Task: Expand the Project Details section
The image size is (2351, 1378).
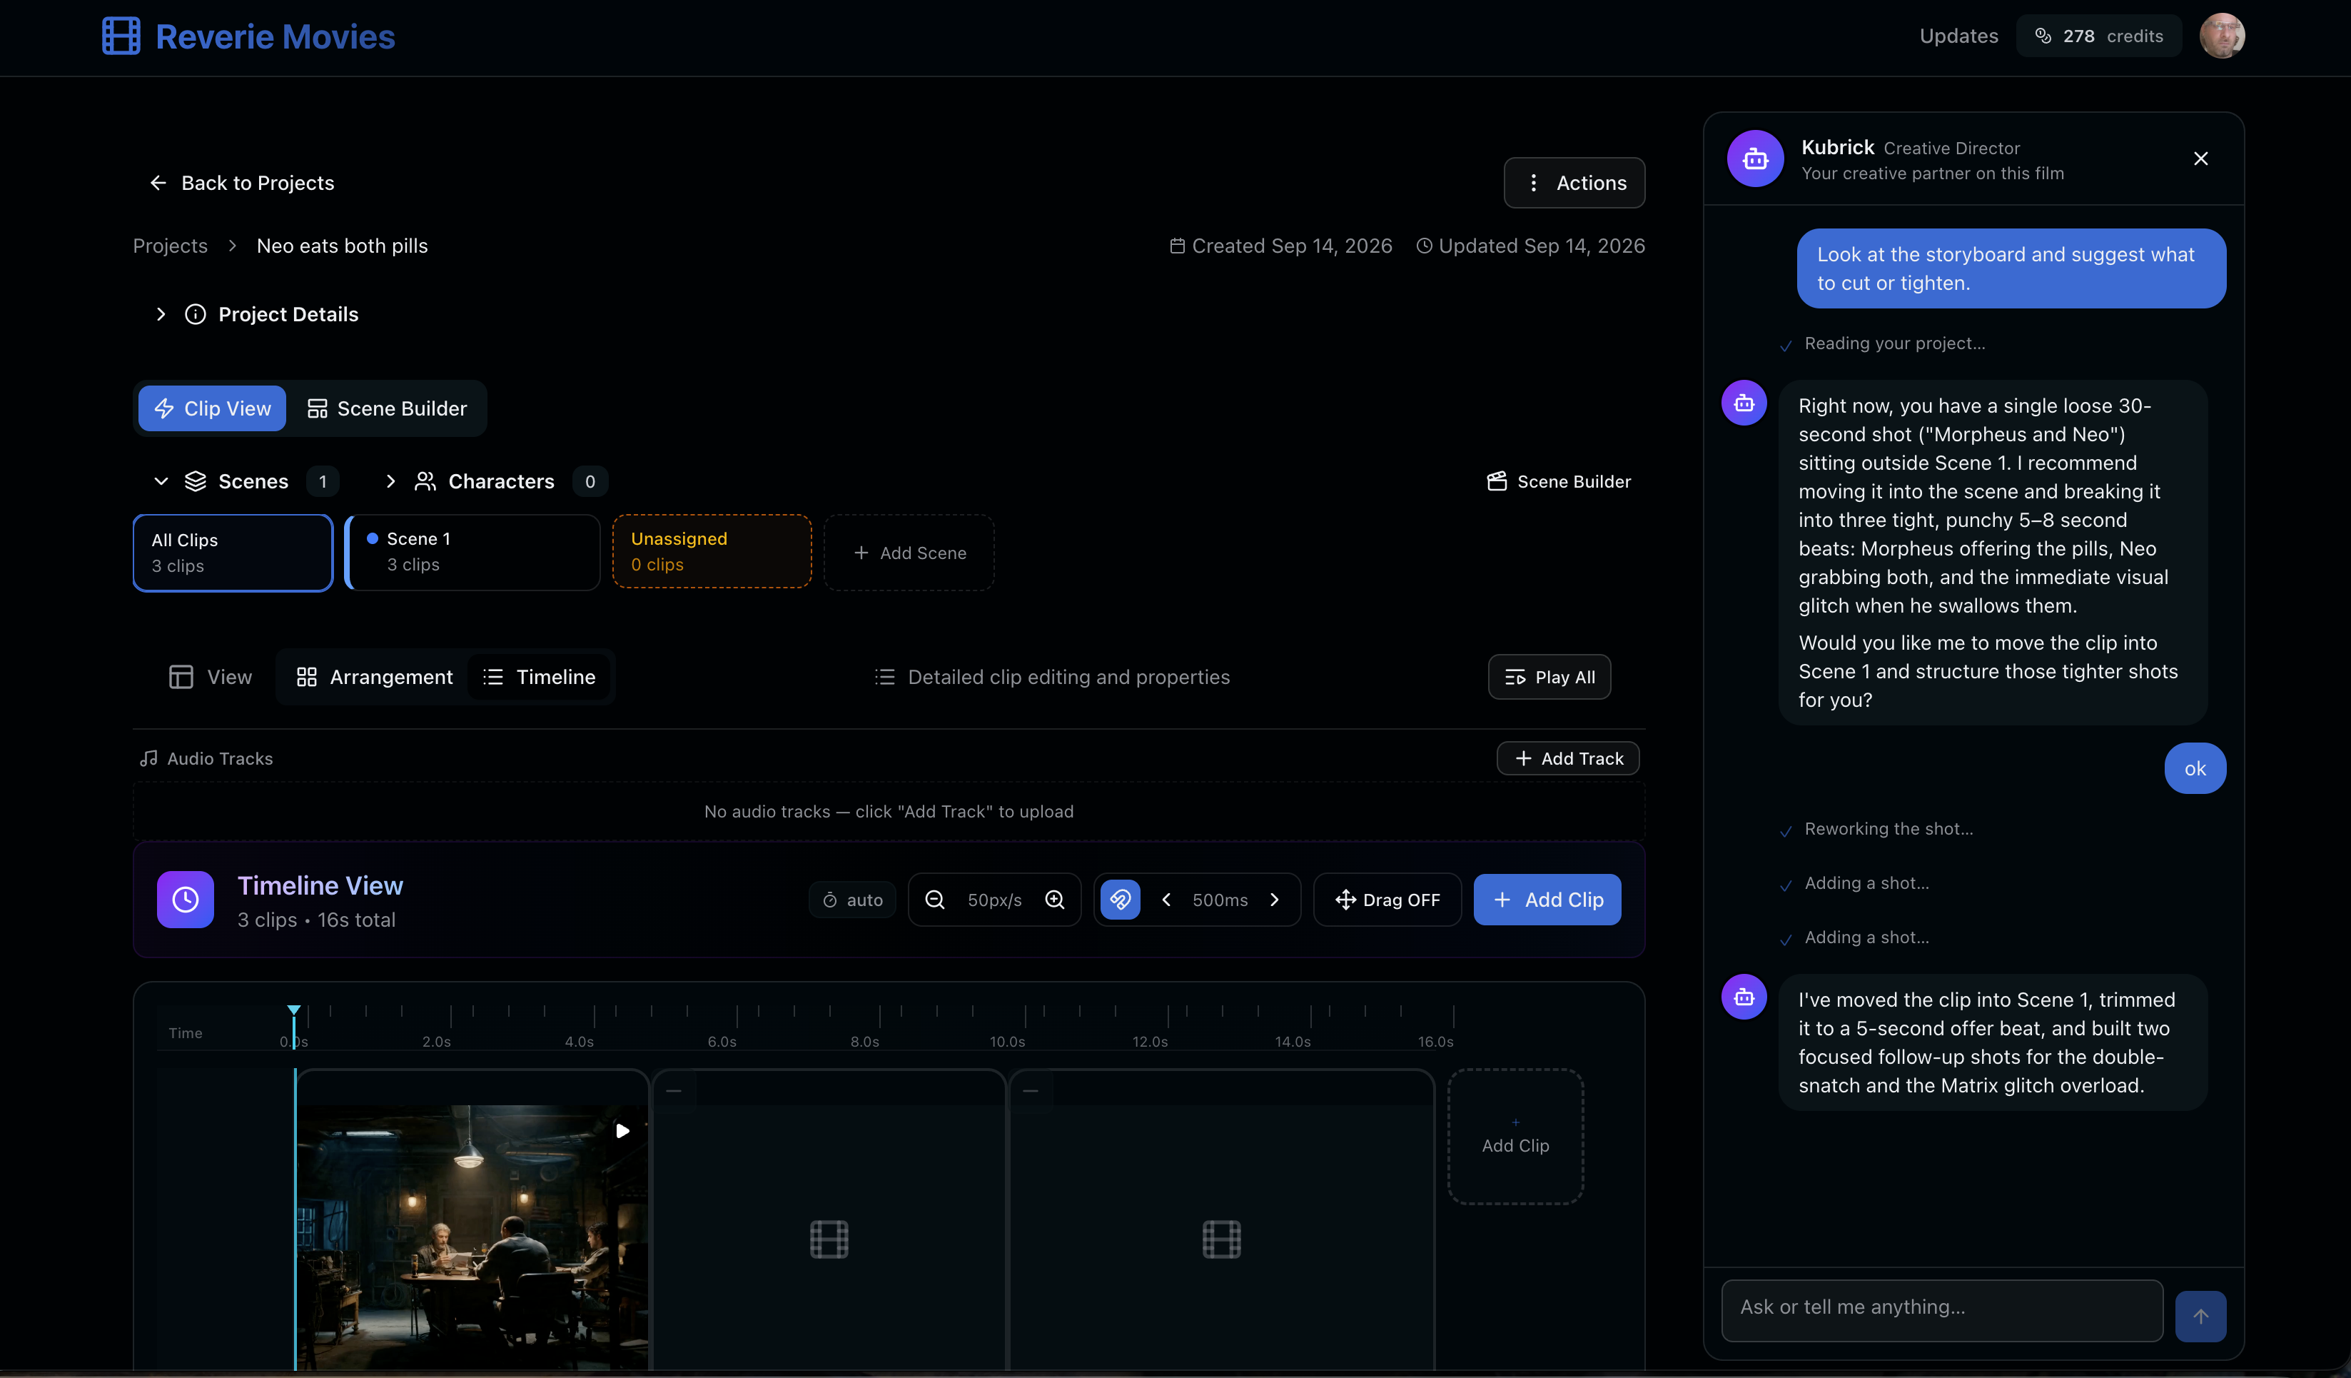Action: point(161,314)
